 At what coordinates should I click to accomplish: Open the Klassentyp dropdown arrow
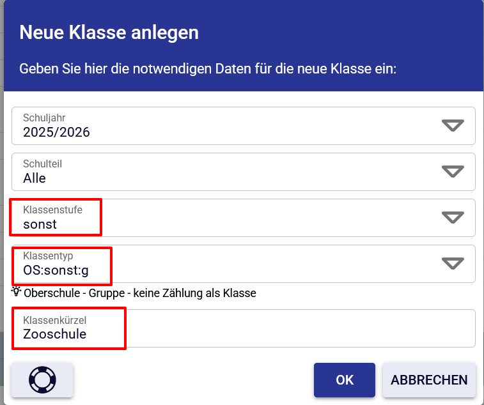(x=453, y=264)
